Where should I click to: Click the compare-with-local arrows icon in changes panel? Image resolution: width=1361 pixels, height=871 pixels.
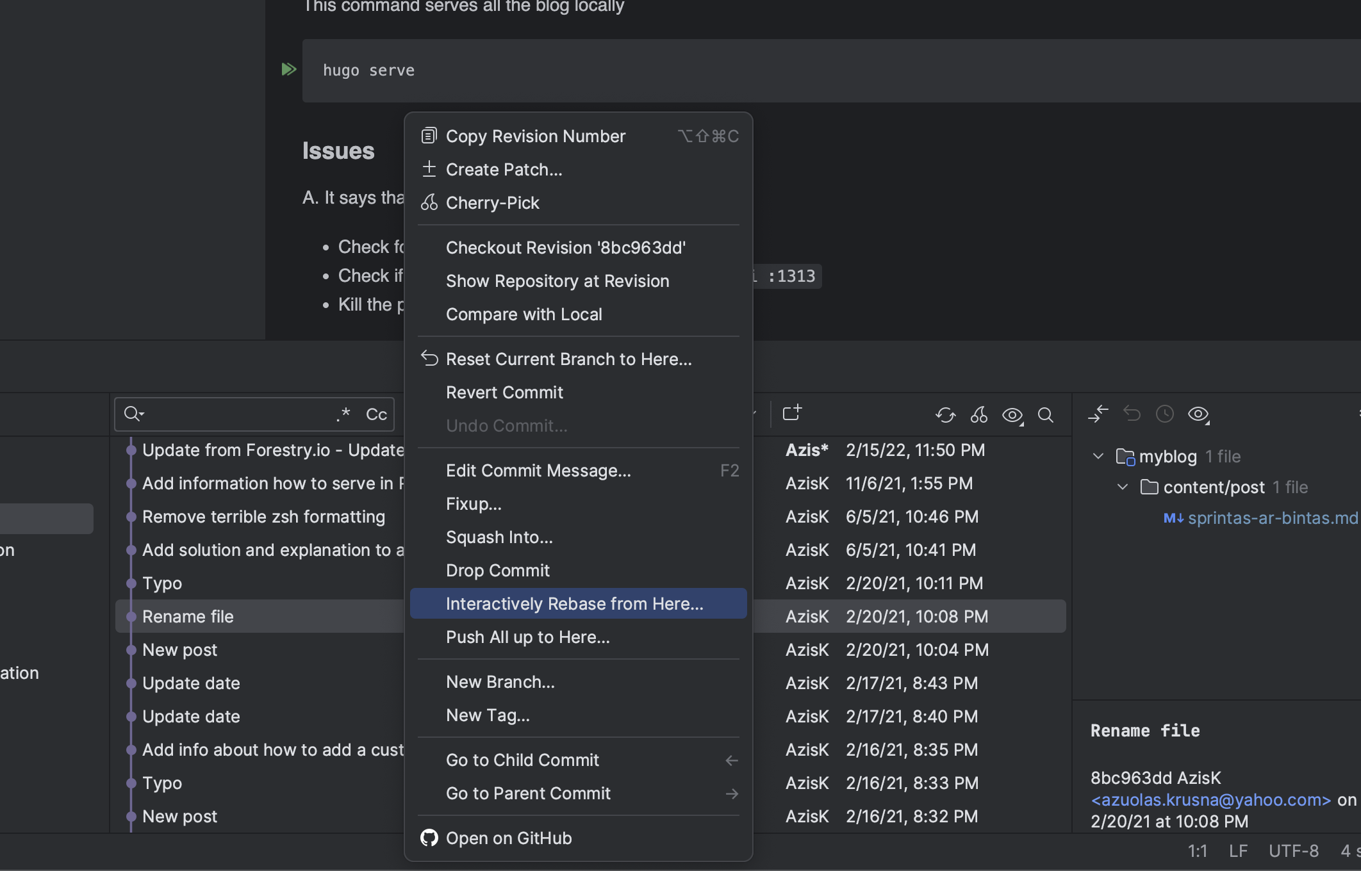pyautogui.click(x=1098, y=414)
